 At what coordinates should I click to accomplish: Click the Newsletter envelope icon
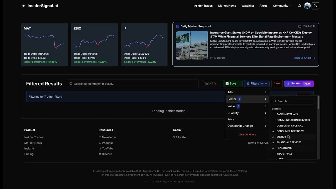100,137
